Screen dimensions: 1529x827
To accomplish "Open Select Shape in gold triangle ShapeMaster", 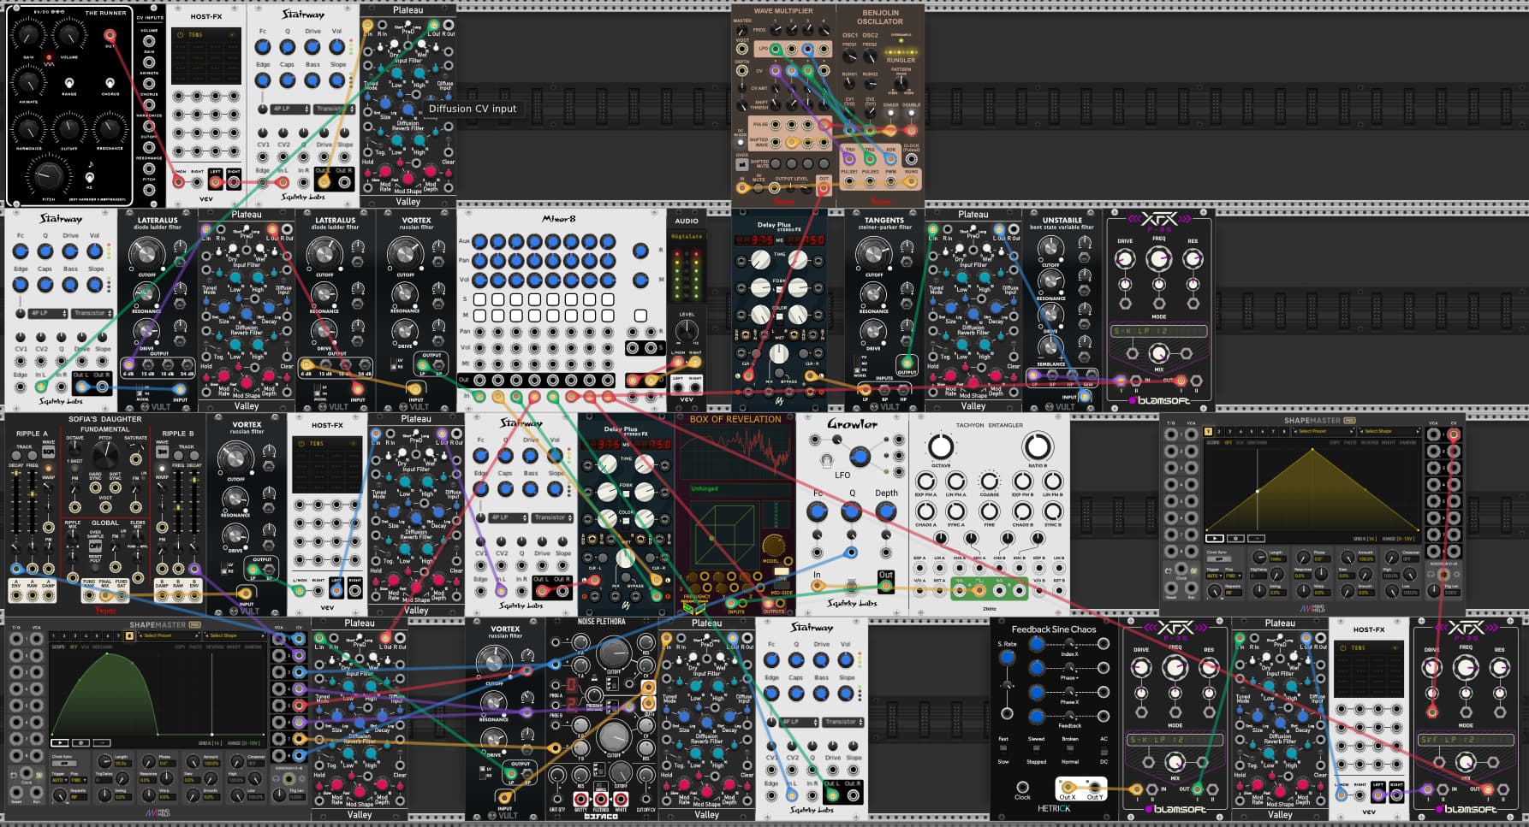I will point(1379,431).
